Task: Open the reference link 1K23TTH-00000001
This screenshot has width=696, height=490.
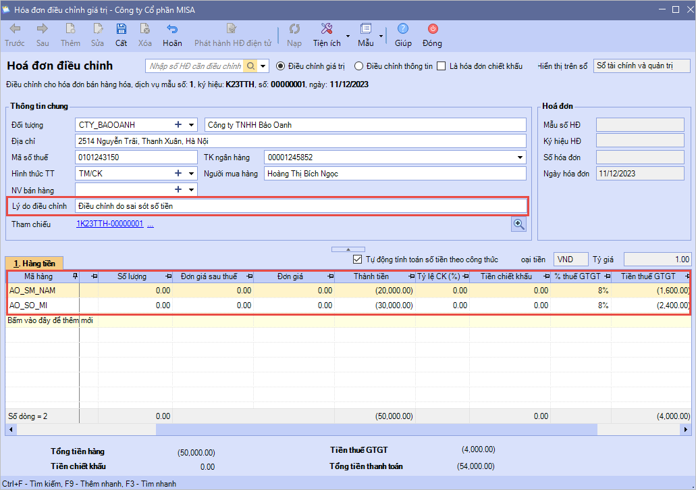Action: [x=109, y=224]
